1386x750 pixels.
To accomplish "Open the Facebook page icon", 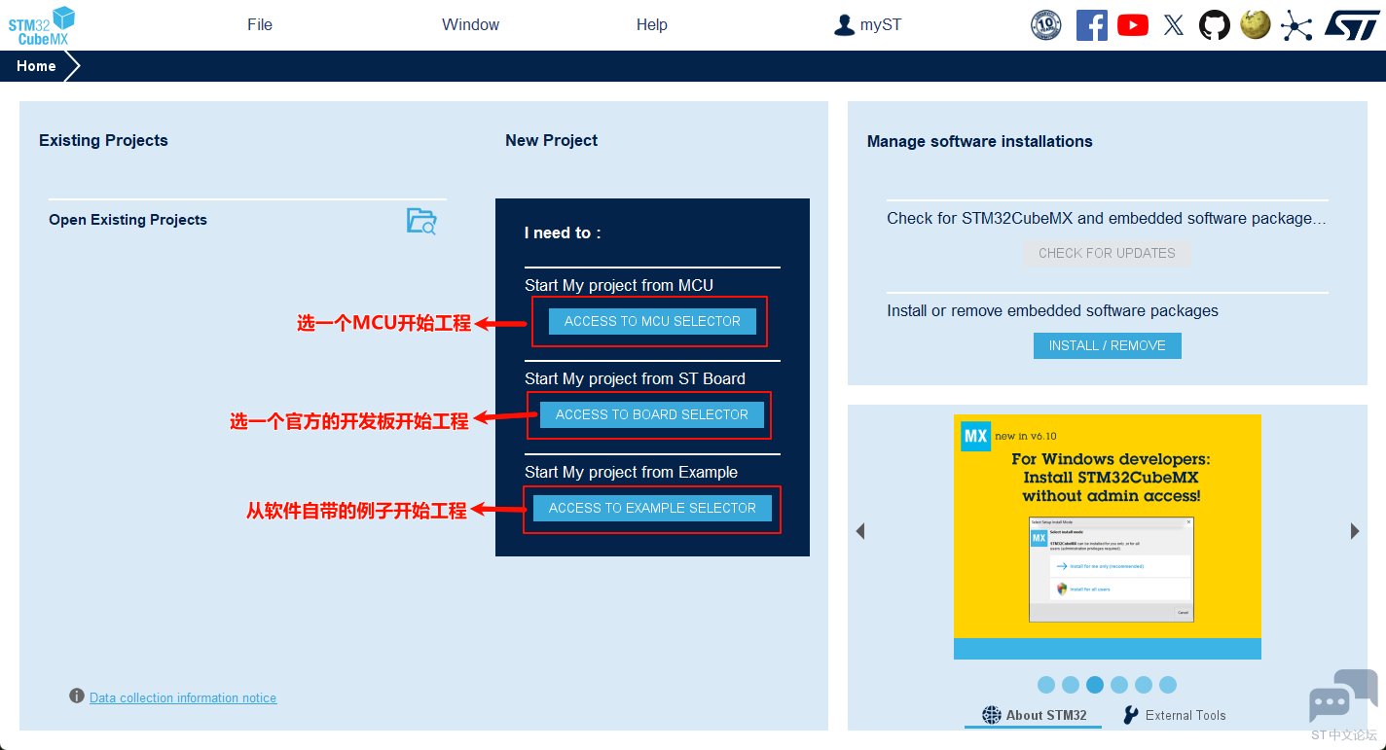I will coord(1092,25).
